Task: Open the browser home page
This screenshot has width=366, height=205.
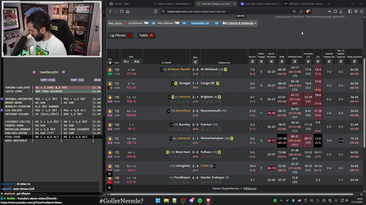Action: coord(127,11)
